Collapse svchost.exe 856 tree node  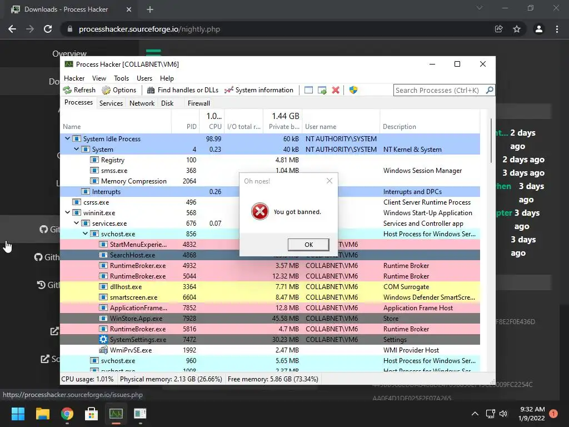85,234
